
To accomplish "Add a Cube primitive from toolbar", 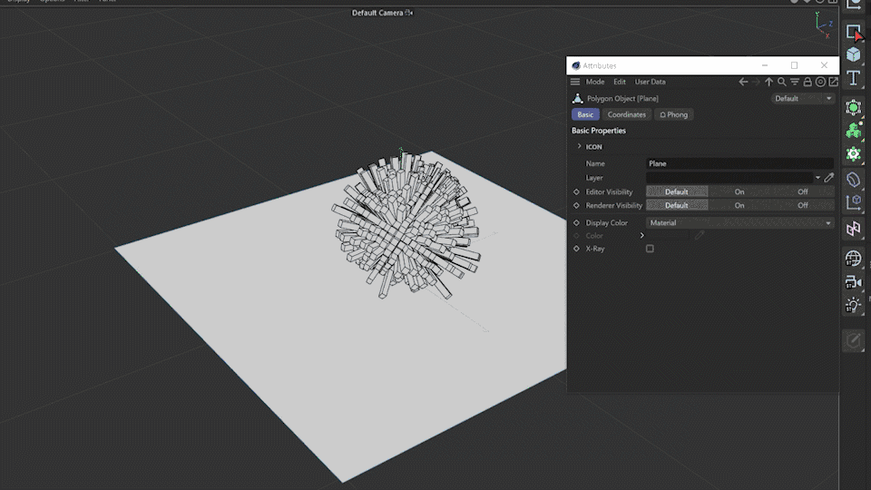I will [x=853, y=54].
